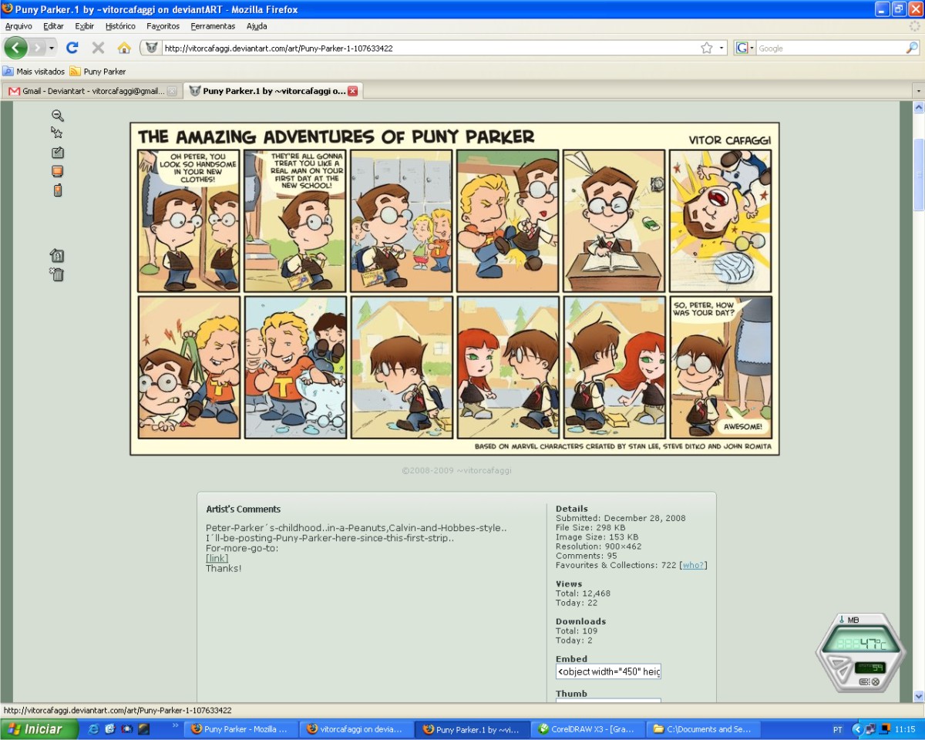Viewport: 925px width, 740px height.
Task: Reload the page with the refresh icon
Action: pos(72,48)
